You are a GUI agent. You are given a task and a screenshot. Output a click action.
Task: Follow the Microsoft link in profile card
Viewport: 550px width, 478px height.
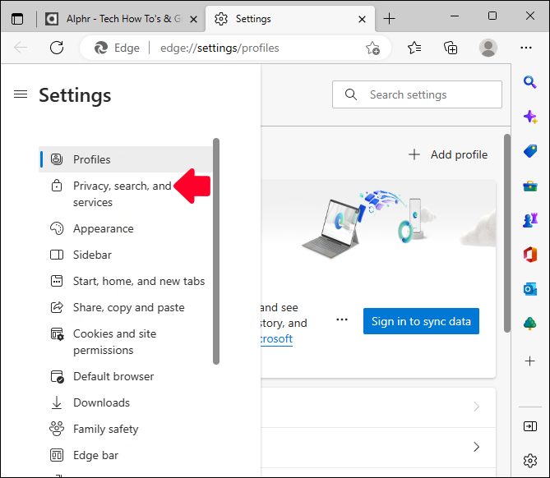coord(276,339)
